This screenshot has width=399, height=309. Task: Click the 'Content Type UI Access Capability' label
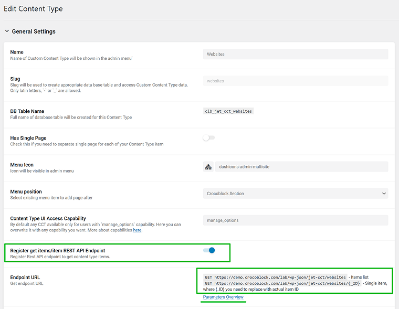click(x=48, y=218)
